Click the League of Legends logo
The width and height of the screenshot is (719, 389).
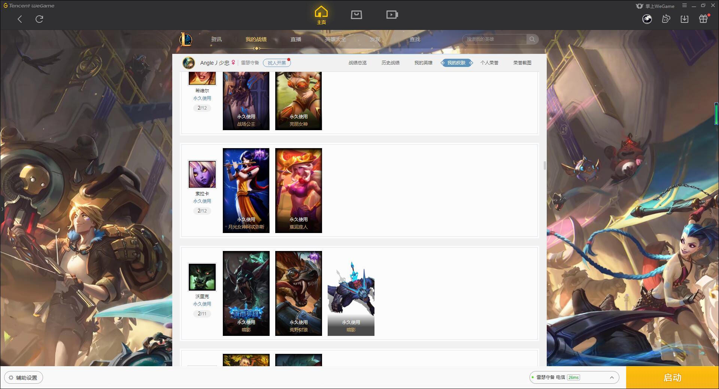coord(186,39)
